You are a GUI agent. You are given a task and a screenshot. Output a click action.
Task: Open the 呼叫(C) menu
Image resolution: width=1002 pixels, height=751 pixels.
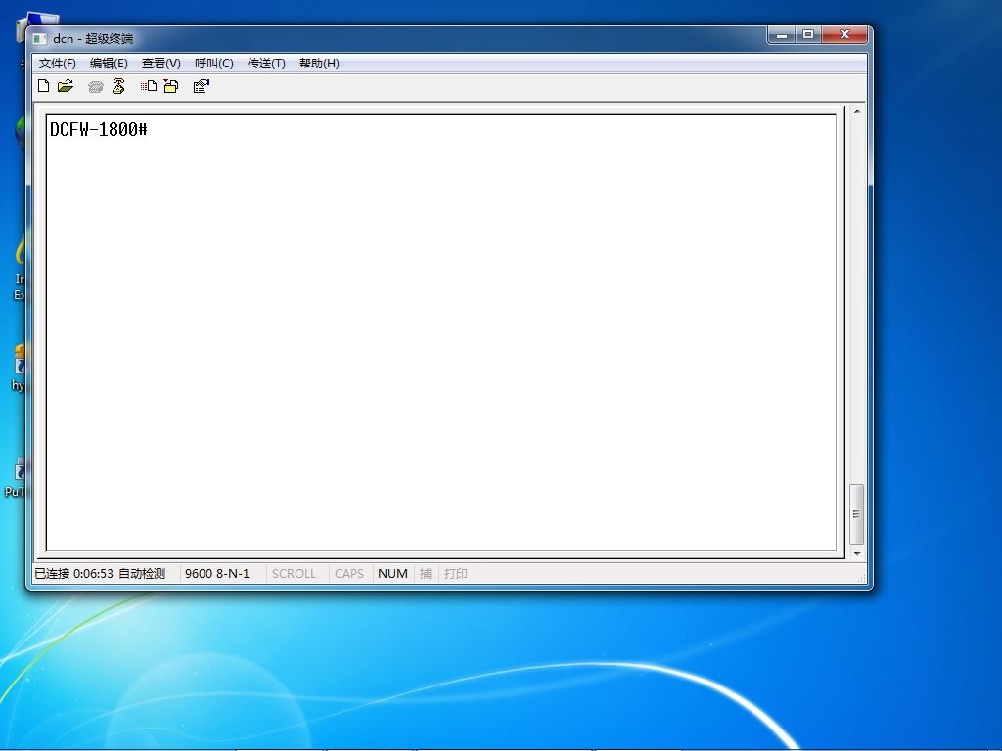coord(214,64)
